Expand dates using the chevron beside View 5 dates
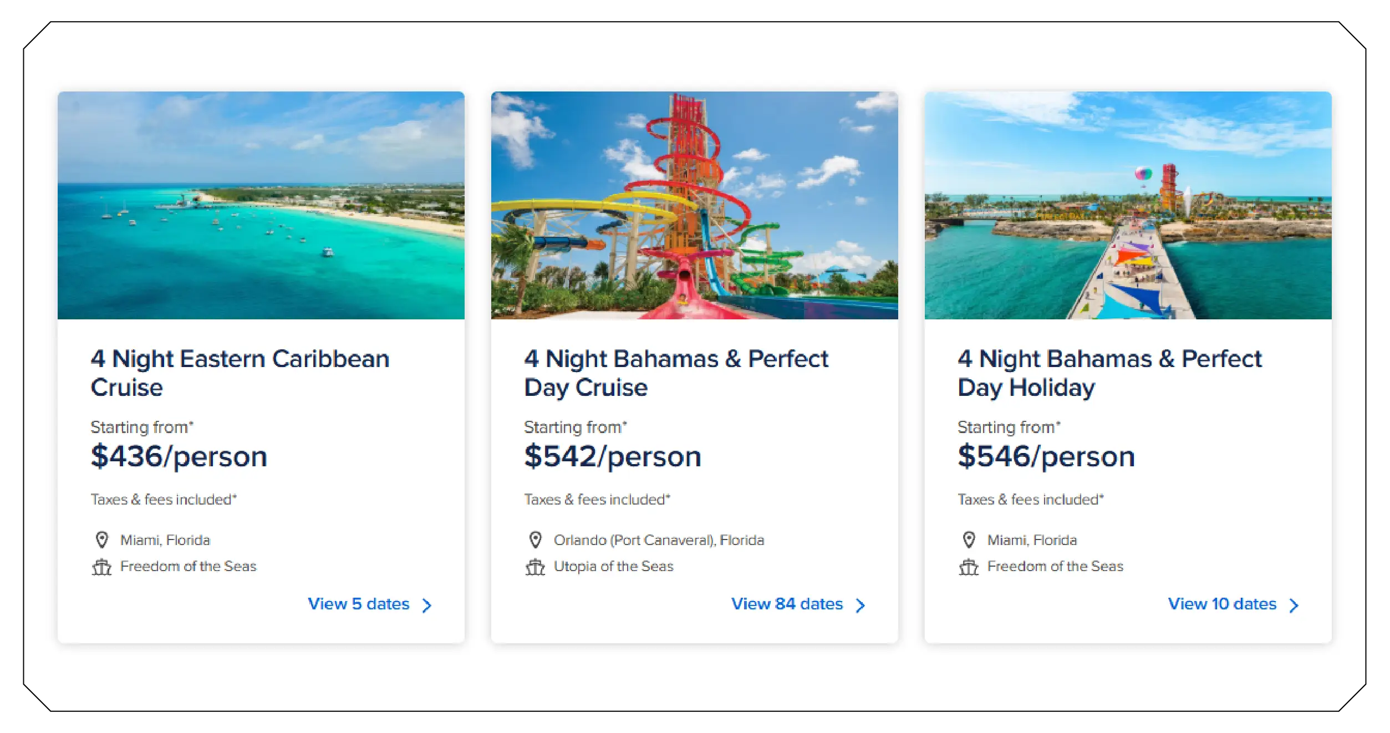The width and height of the screenshot is (1390, 733). [x=427, y=605]
